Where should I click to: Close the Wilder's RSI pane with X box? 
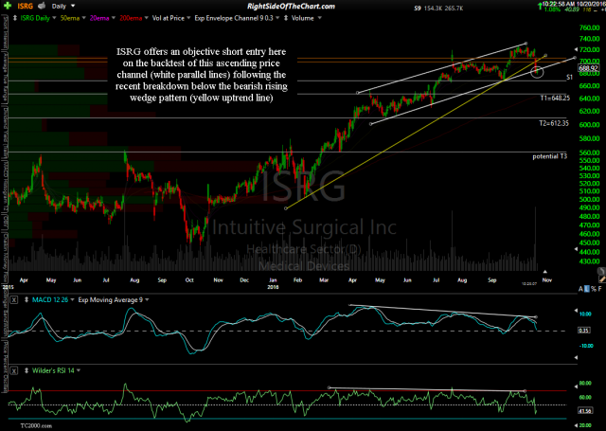click(x=14, y=370)
